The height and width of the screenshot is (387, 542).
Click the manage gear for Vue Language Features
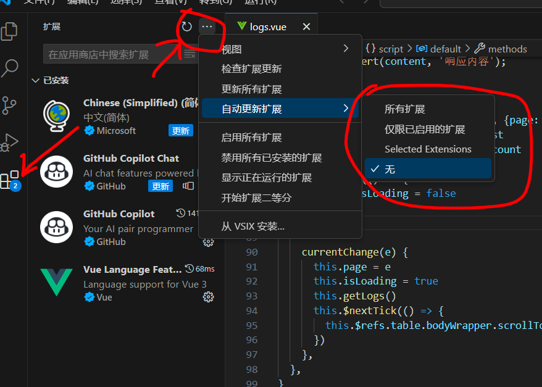(208, 298)
